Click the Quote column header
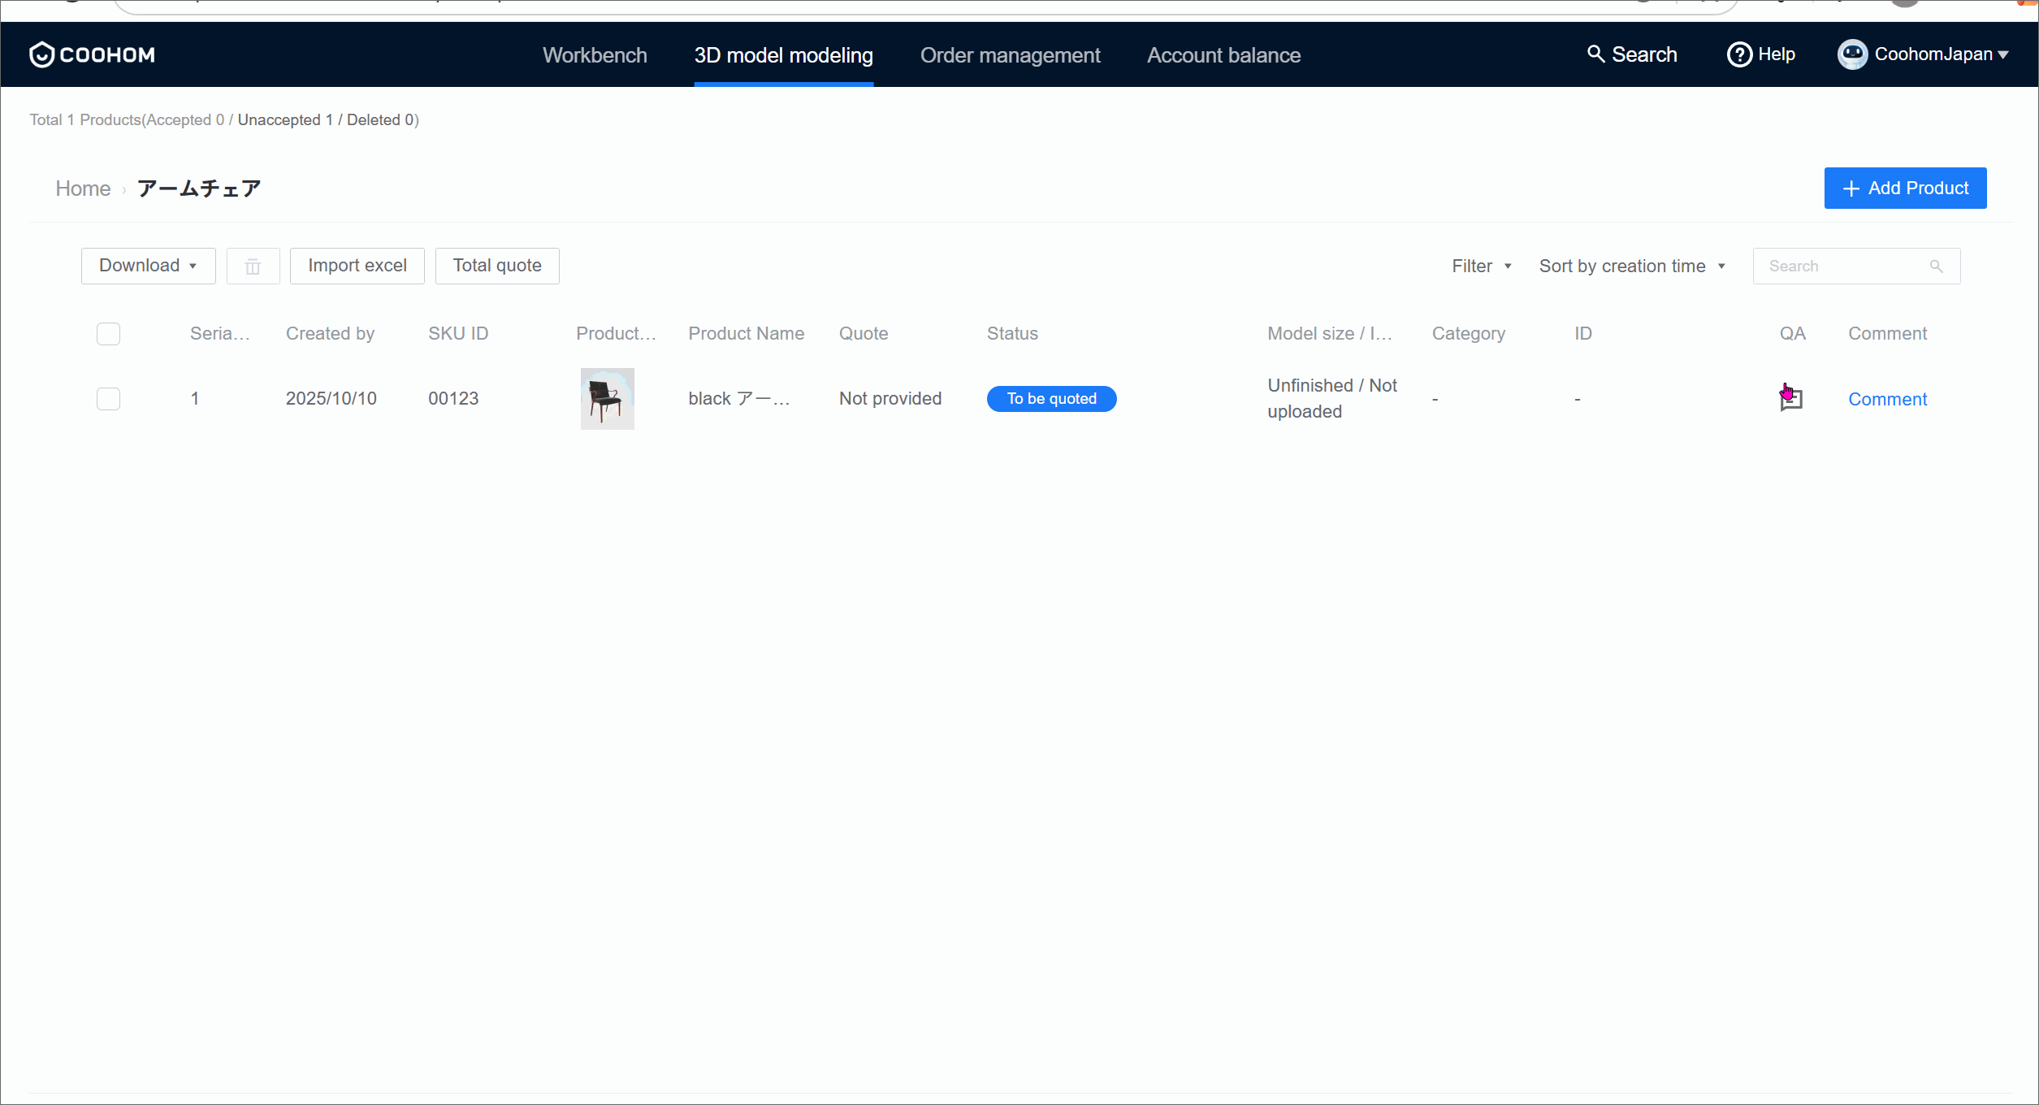The height and width of the screenshot is (1105, 2039). tap(864, 333)
